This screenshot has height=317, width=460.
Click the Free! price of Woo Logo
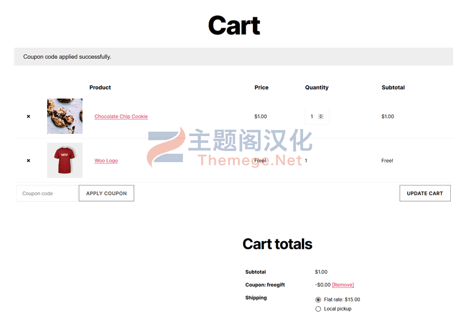coord(260,161)
